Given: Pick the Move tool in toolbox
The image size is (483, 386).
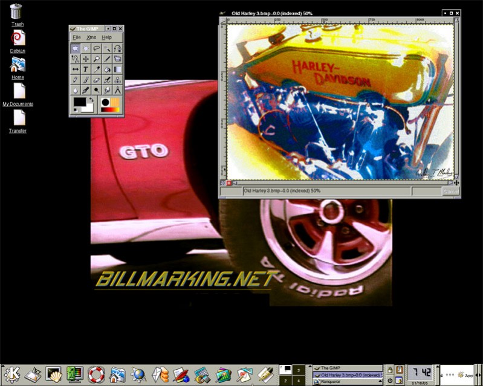Looking at the screenshot, I should pos(86,59).
